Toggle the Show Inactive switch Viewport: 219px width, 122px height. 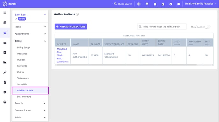pyautogui.click(x=207, y=27)
